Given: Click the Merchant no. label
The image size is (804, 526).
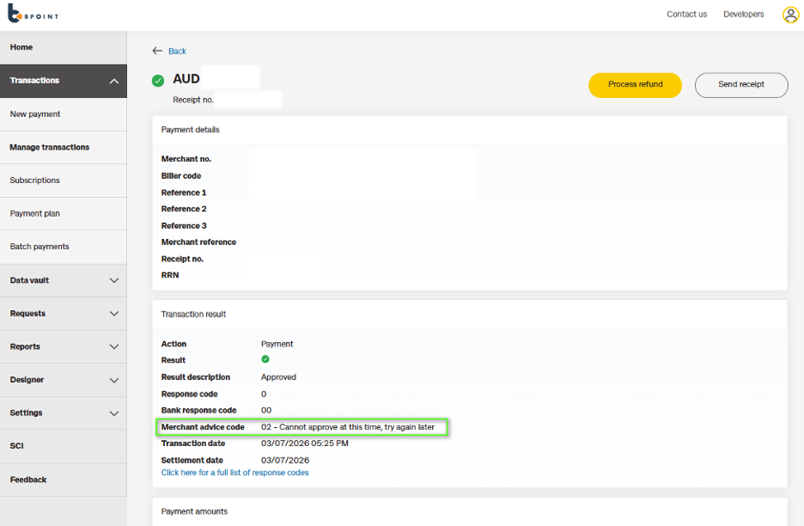Looking at the screenshot, I should [x=186, y=159].
